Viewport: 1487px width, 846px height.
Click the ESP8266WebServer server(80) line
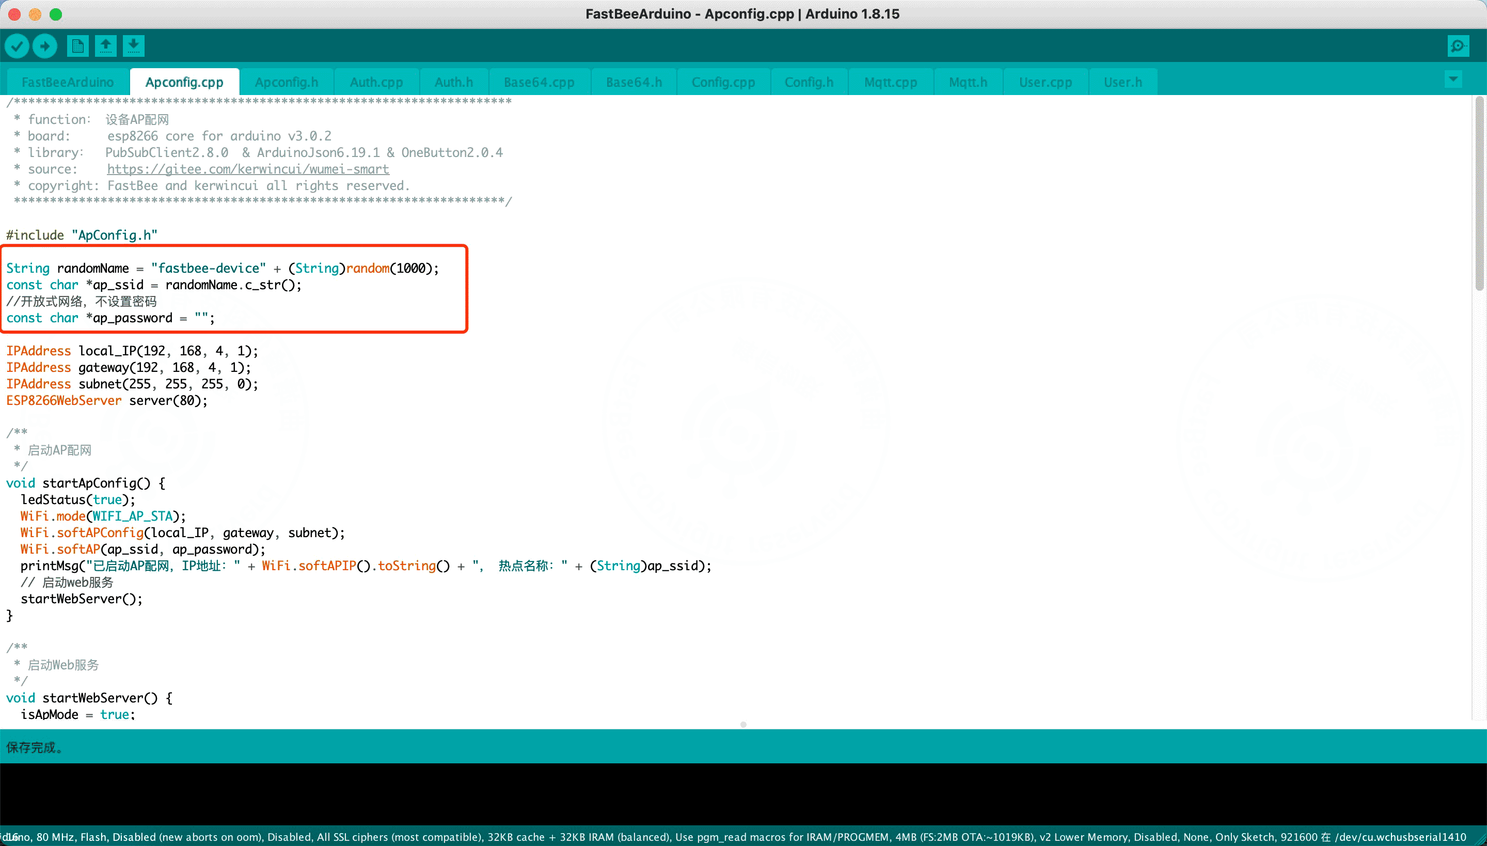(x=107, y=401)
